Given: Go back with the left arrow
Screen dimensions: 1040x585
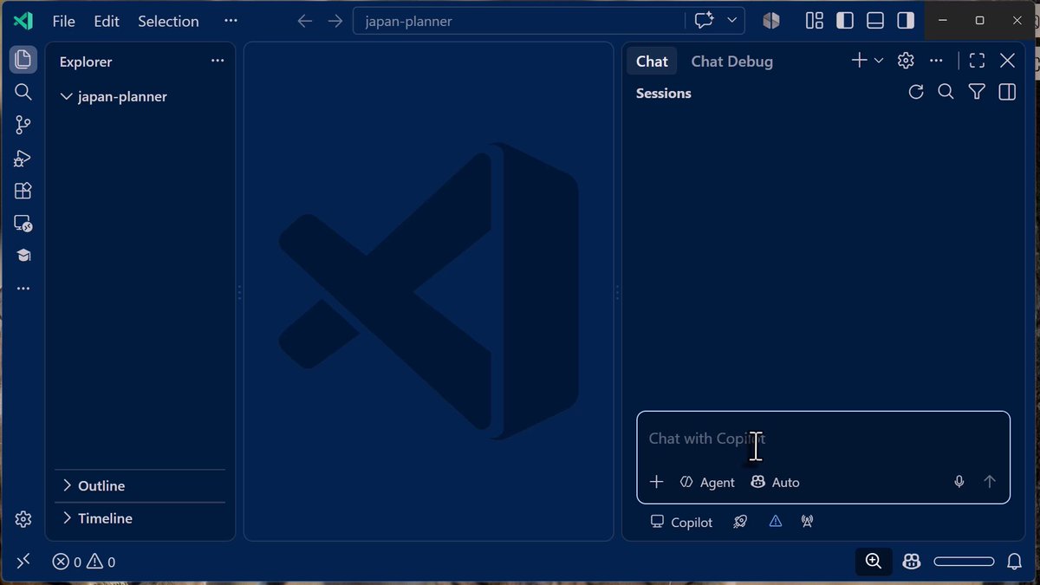Looking at the screenshot, I should point(304,21).
